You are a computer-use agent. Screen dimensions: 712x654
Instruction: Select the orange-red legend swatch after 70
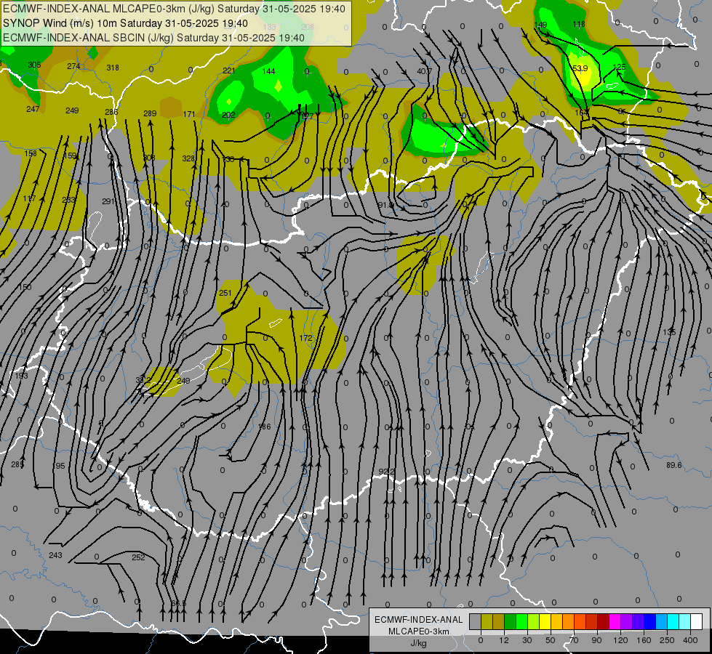580,622
